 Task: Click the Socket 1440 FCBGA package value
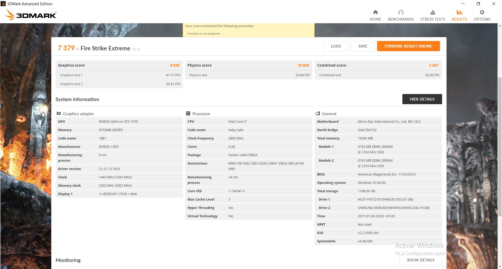point(243,155)
